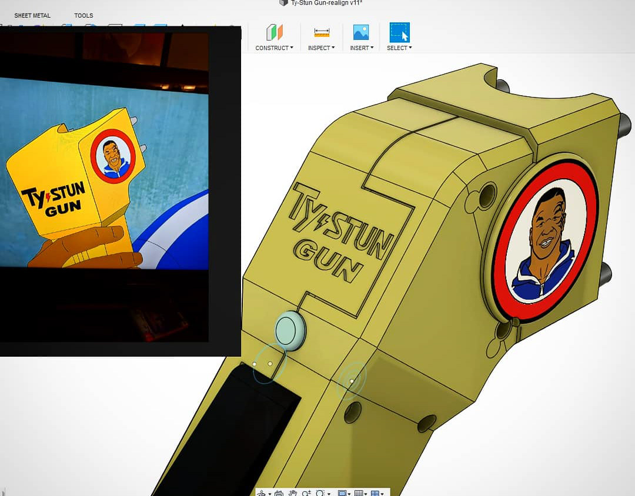
Task: Expand the Orbit type dropdown arrow
Action: (270, 494)
